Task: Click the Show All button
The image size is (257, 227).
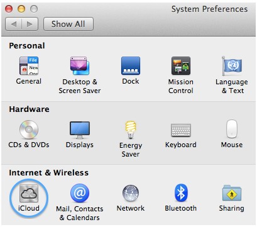Action: pos(68,24)
